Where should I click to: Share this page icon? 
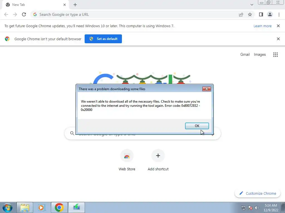pyautogui.click(x=241, y=14)
